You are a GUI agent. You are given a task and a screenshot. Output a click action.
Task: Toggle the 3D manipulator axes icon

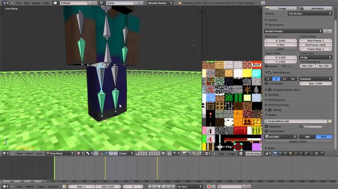[x=101, y=154]
